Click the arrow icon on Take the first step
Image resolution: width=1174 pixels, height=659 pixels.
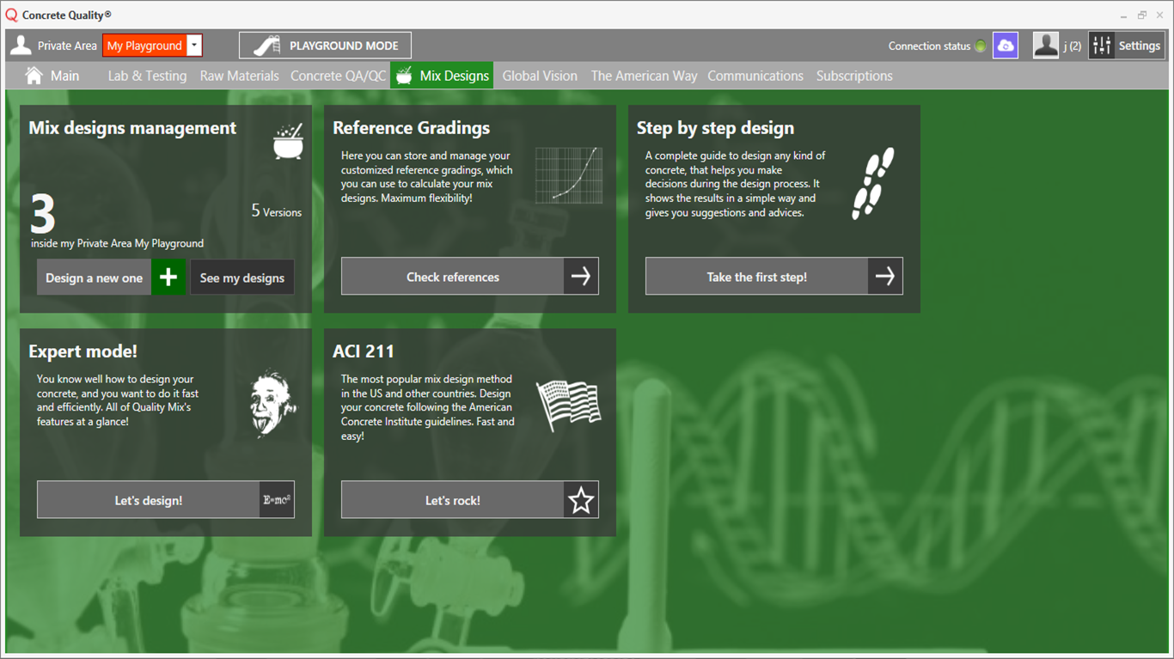pyautogui.click(x=885, y=277)
